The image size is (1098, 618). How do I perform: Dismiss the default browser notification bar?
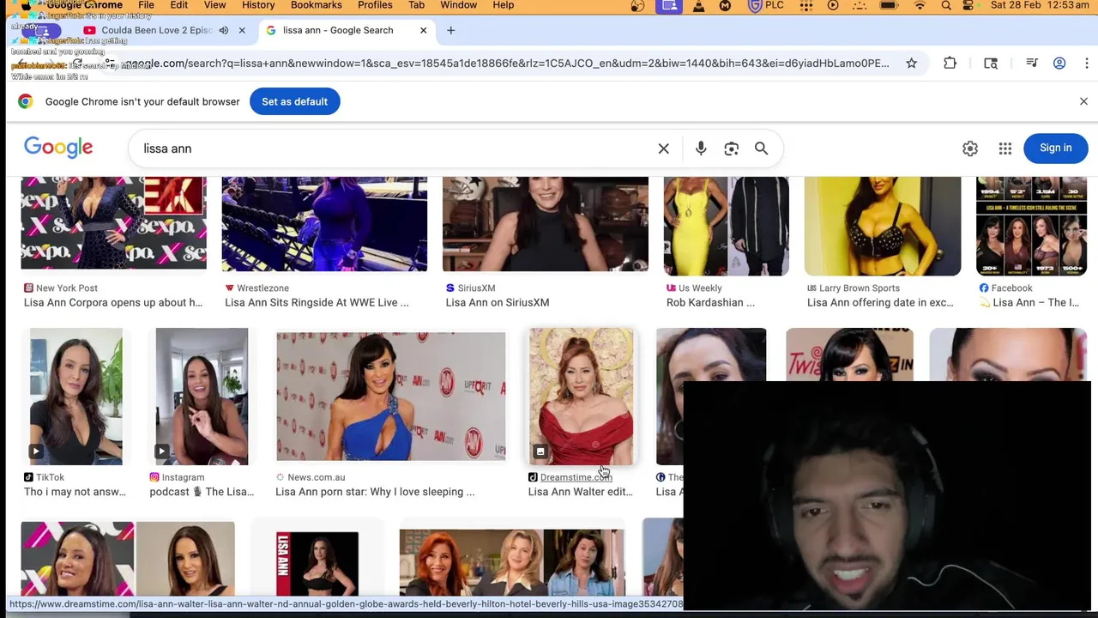(1083, 101)
